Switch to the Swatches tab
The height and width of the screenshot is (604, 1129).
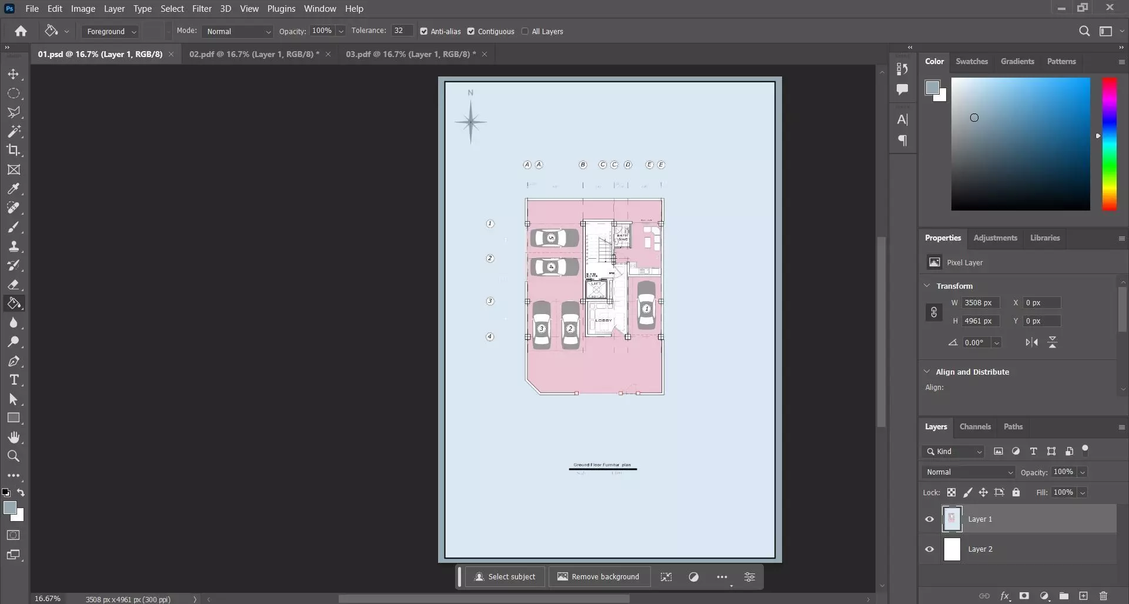point(971,61)
